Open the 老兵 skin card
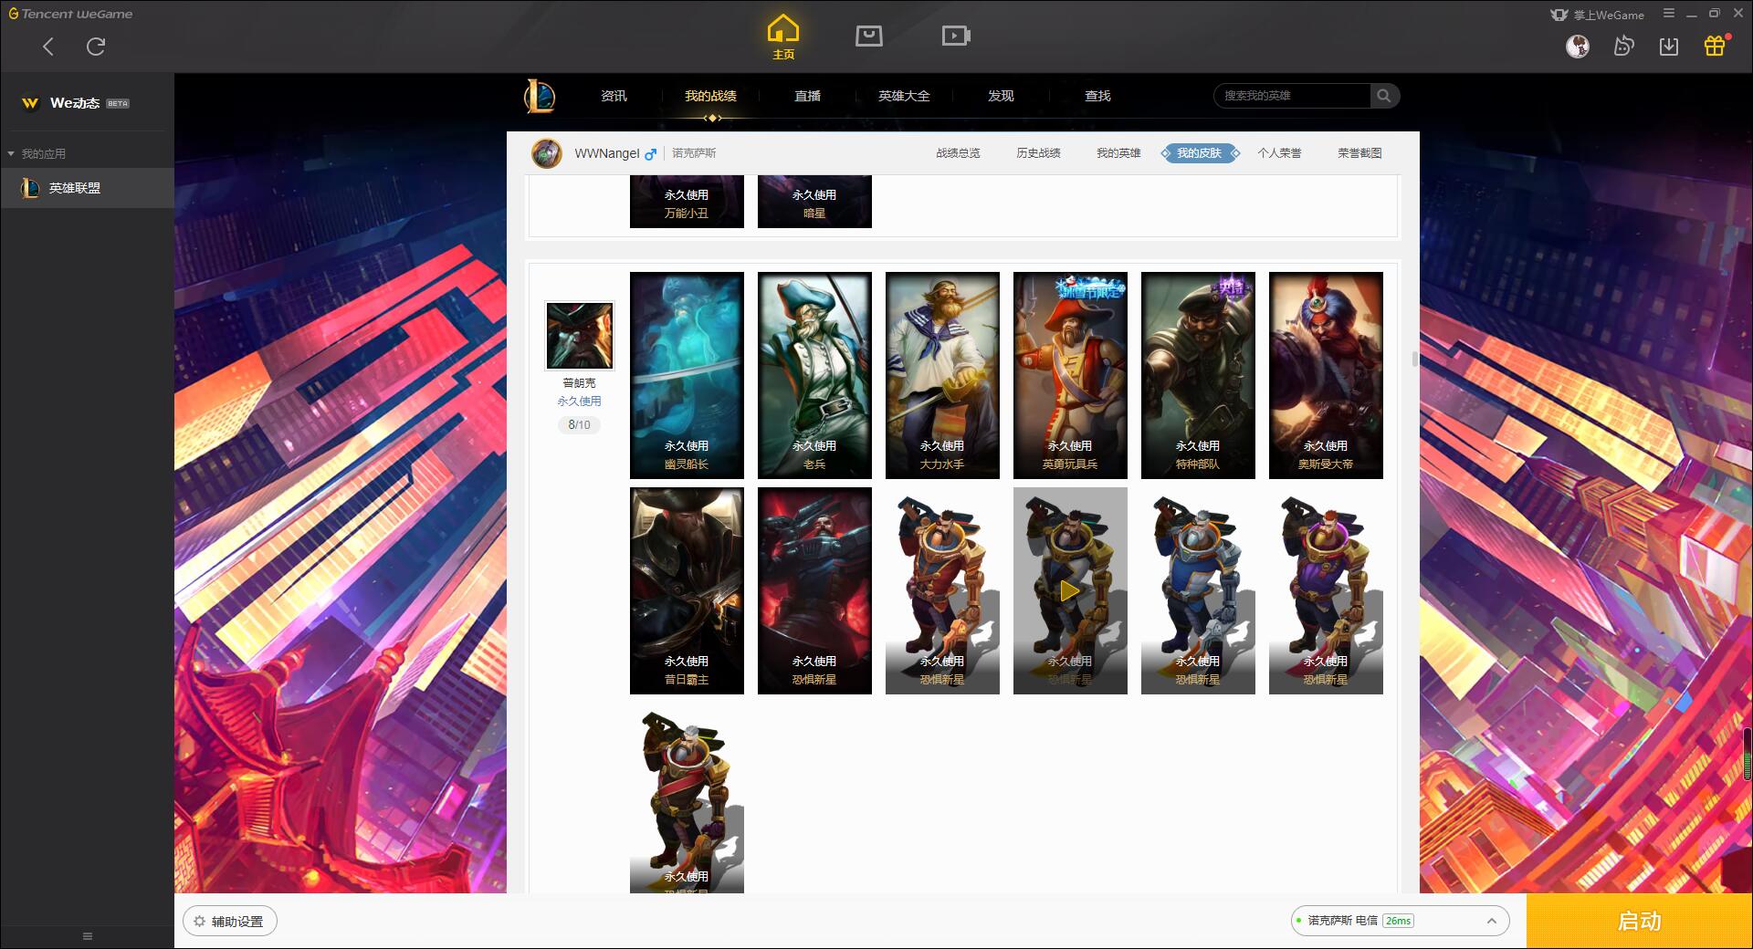Image resolution: width=1753 pixels, height=949 pixels. [814, 375]
